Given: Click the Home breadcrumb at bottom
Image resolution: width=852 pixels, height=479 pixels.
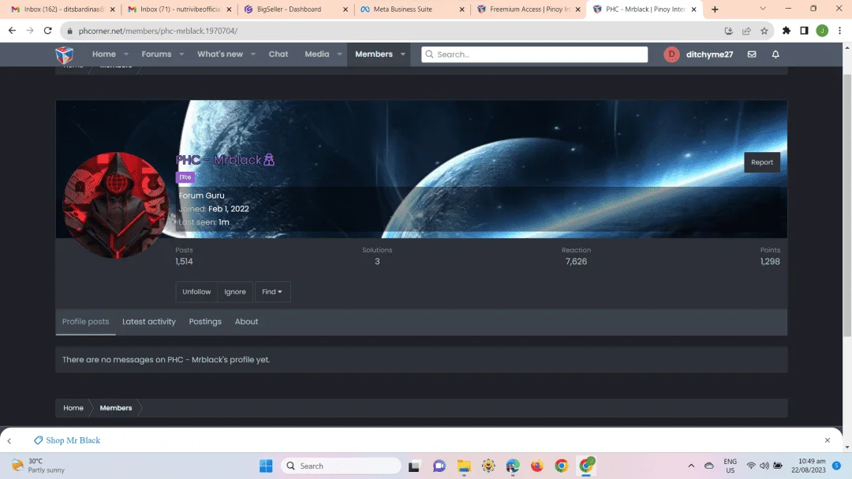Looking at the screenshot, I should click(x=73, y=408).
